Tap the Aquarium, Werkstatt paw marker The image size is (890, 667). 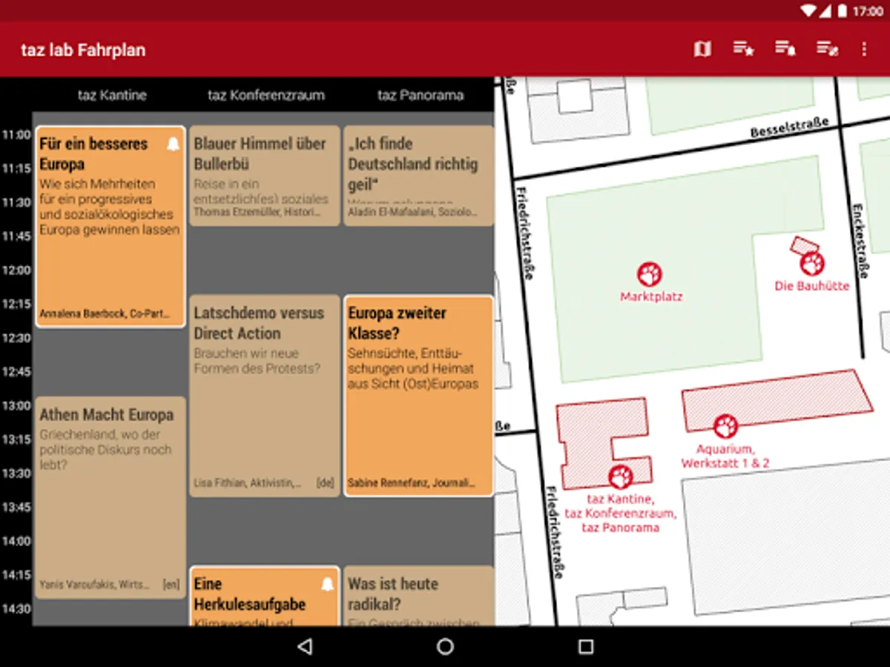[725, 426]
